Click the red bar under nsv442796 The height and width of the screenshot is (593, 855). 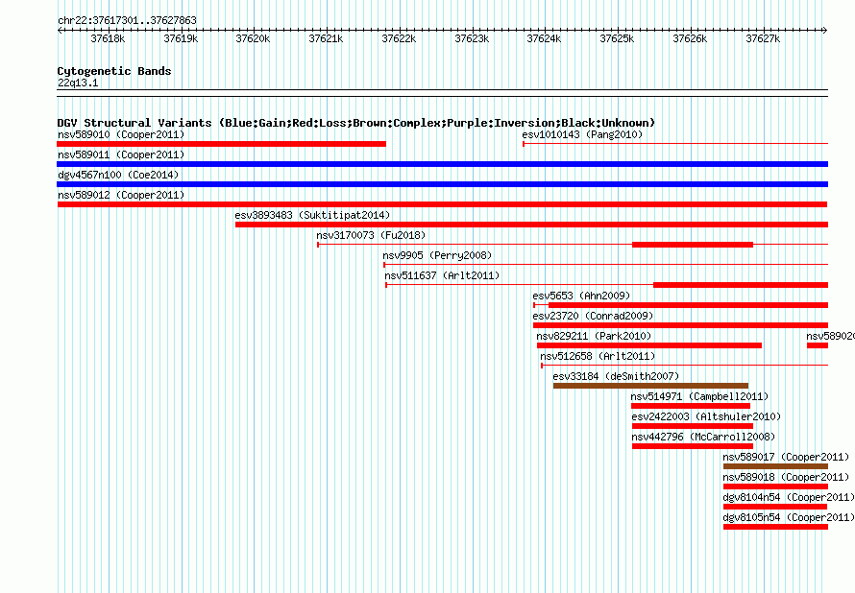pyautogui.click(x=693, y=446)
